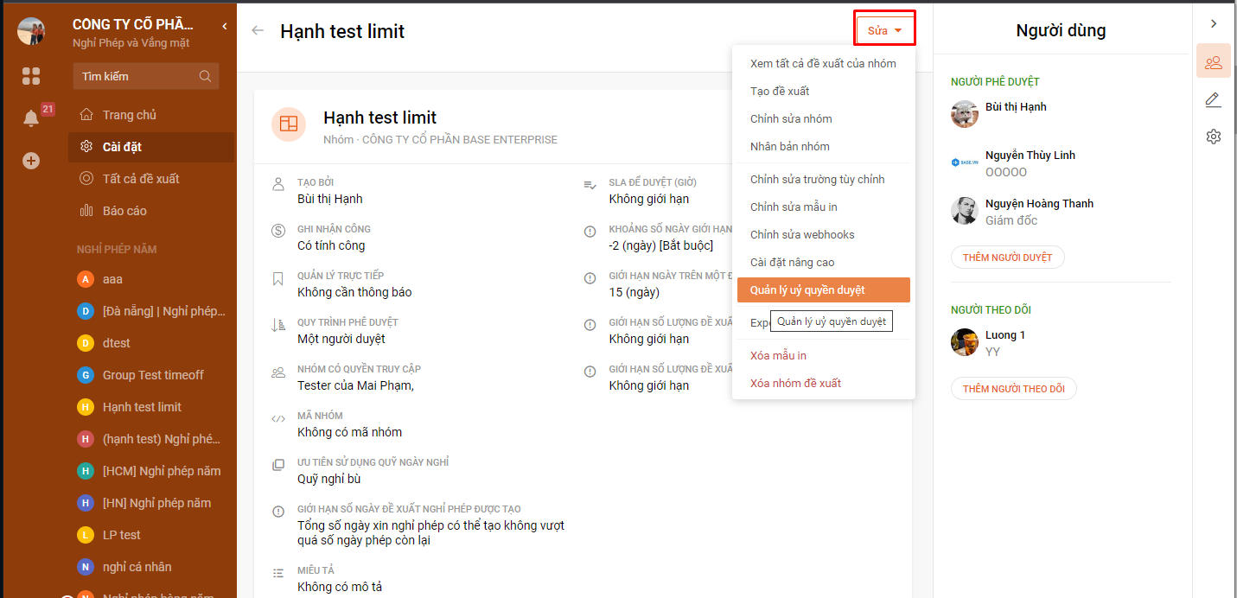Click Tester của Mai Phạm access group
This screenshot has height=598, width=1237.
click(355, 385)
